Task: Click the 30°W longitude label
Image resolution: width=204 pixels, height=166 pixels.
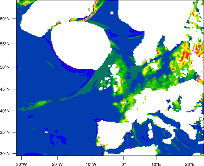Action: (22, 164)
